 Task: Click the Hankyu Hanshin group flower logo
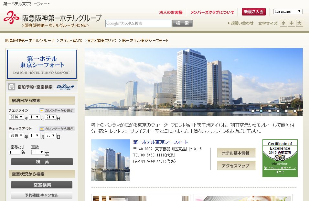point(11,17)
